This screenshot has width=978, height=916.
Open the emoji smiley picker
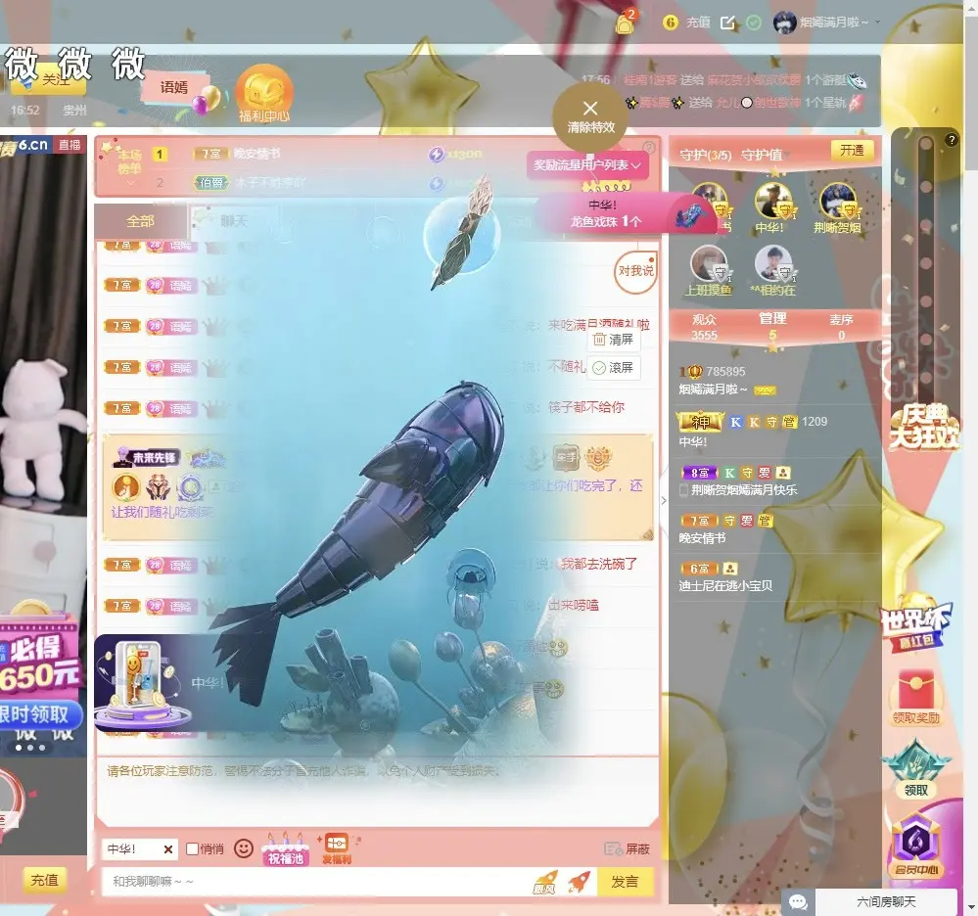coord(243,848)
